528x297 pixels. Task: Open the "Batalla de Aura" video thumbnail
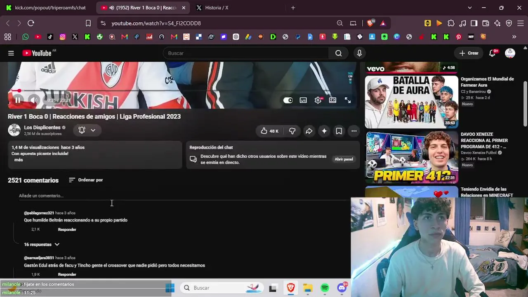411,102
